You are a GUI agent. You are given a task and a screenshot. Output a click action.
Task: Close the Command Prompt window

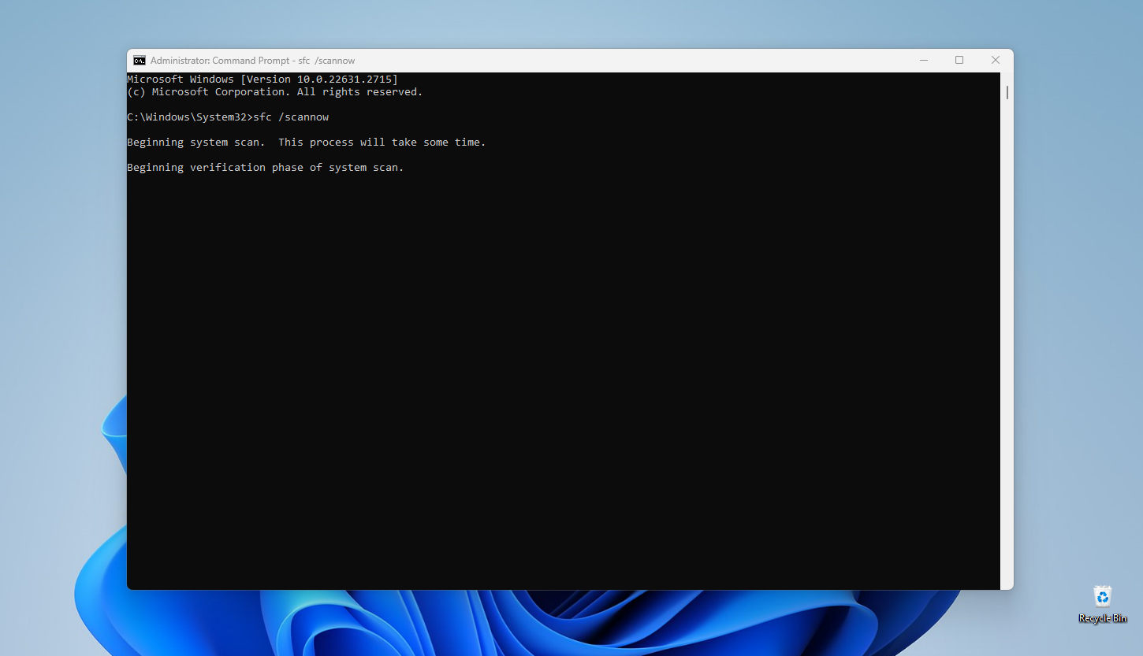pyautogui.click(x=996, y=61)
